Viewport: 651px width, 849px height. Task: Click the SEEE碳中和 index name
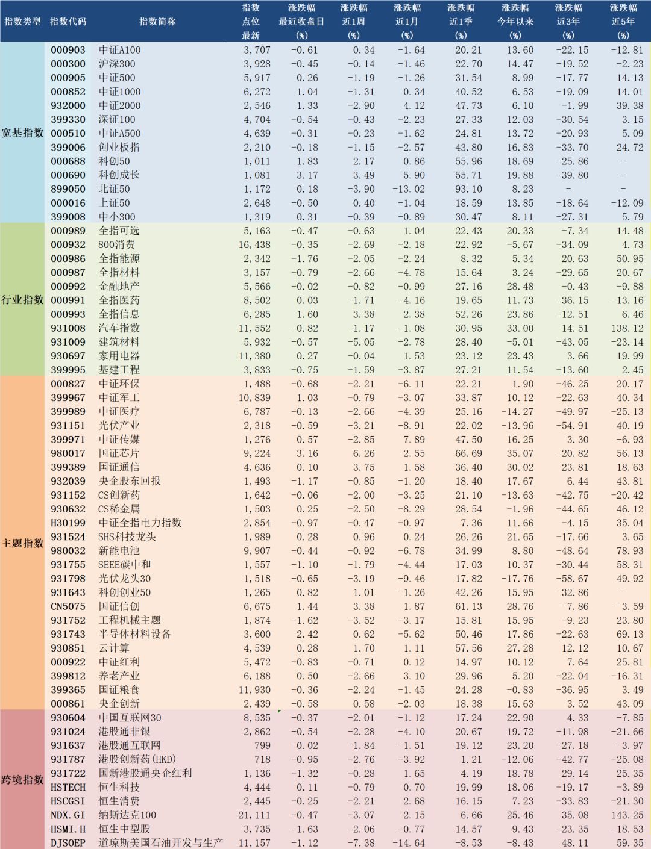pos(125,565)
